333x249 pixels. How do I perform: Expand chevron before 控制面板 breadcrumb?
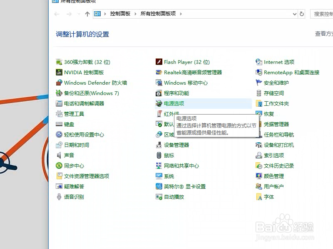click(x=105, y=14)
